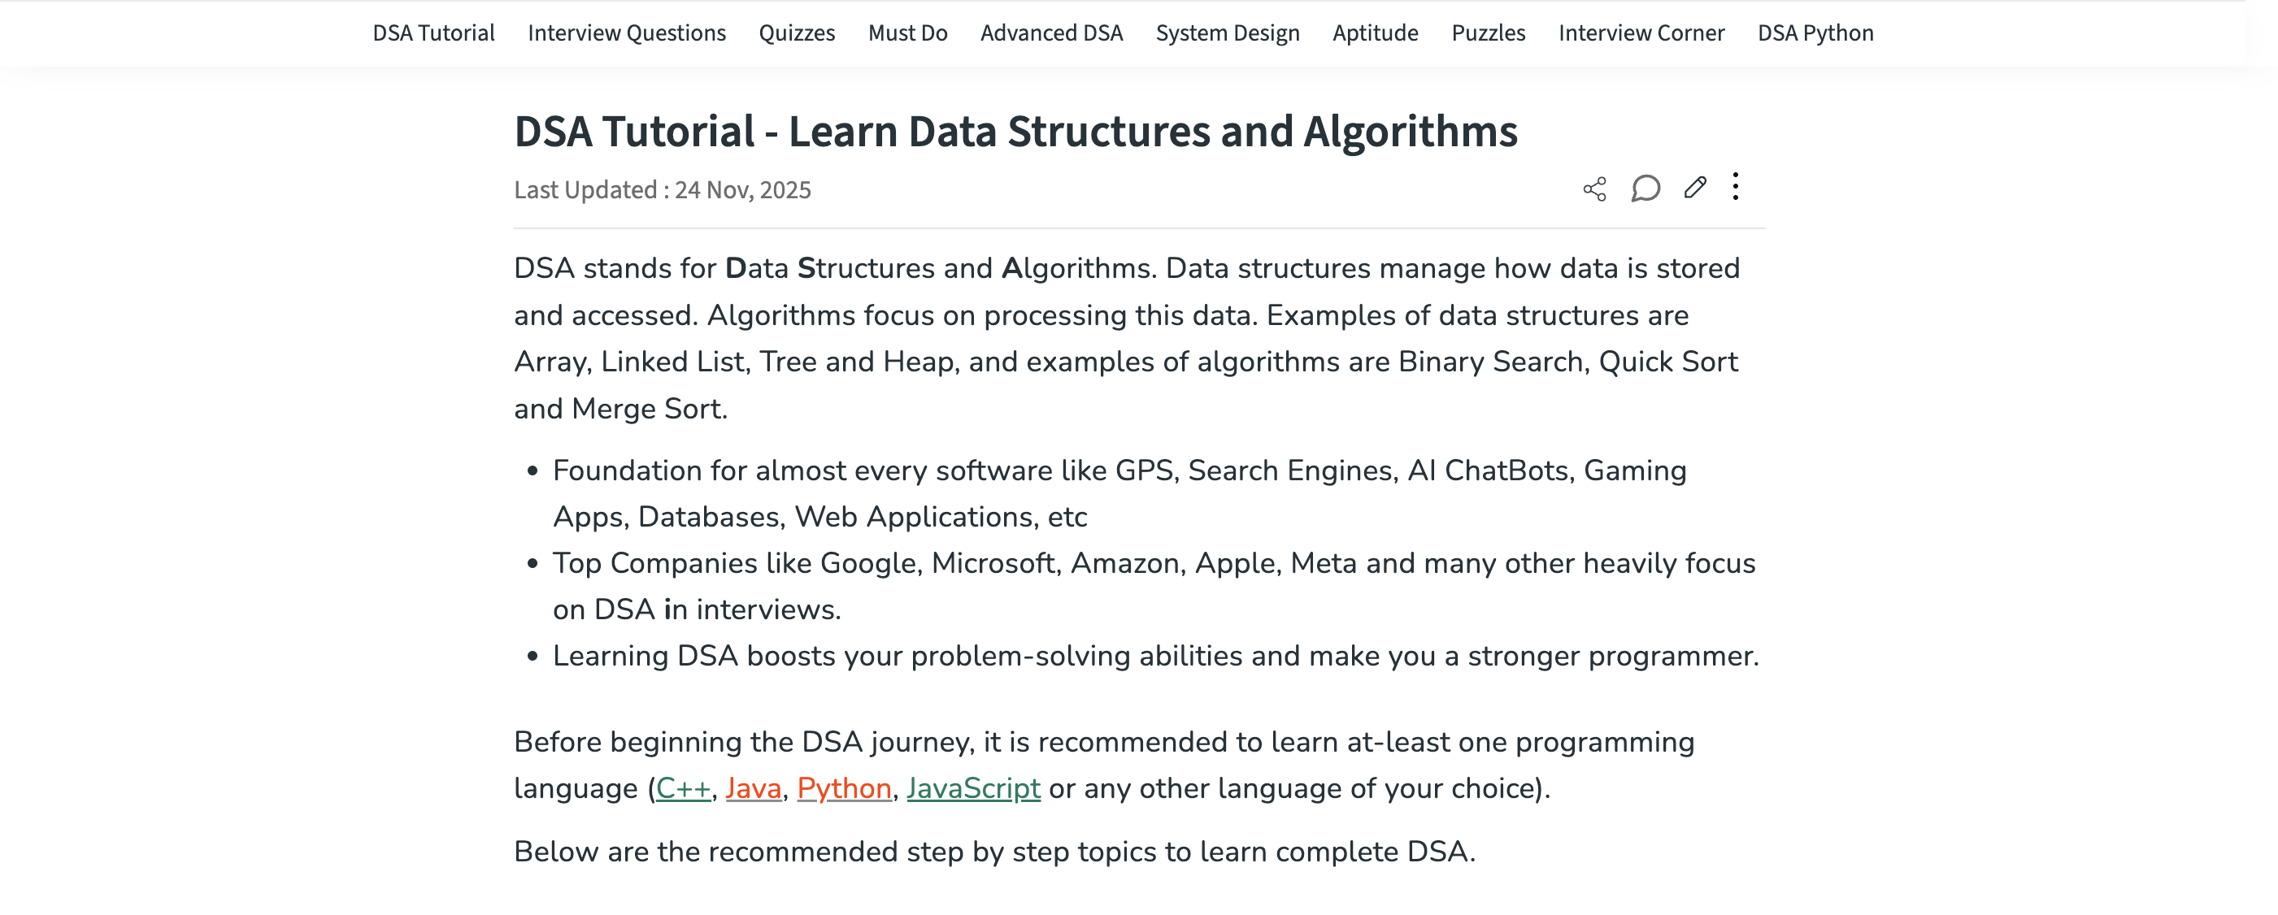2278x915 pixels.
Task: Switch to Advanced DSA section
Action: point(1051,33)
